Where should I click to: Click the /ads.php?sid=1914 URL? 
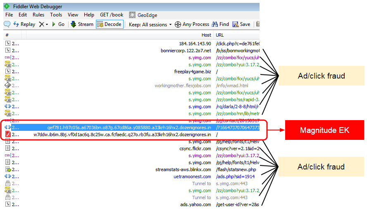(235, 176)
